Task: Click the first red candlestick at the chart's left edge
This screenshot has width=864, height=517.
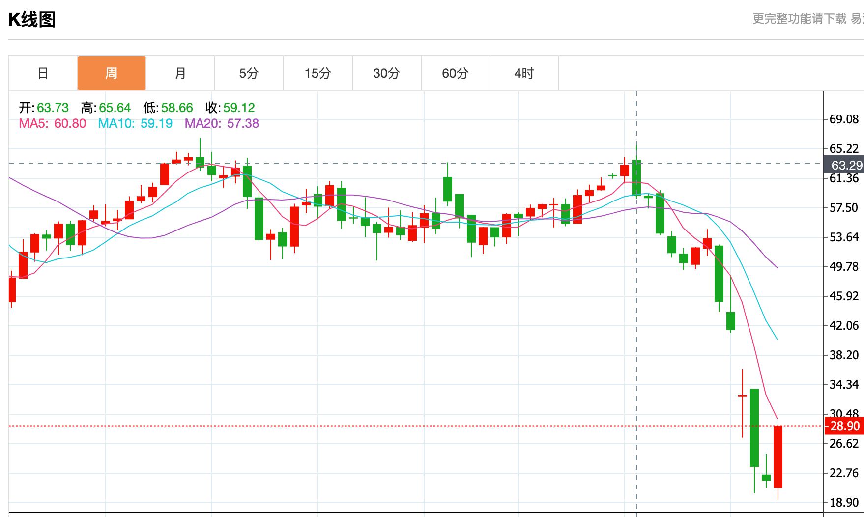Action: pos(12,289)
